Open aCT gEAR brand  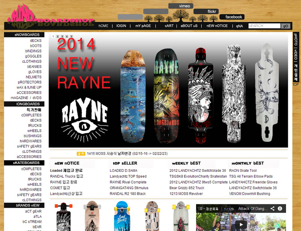coord(33,211)
